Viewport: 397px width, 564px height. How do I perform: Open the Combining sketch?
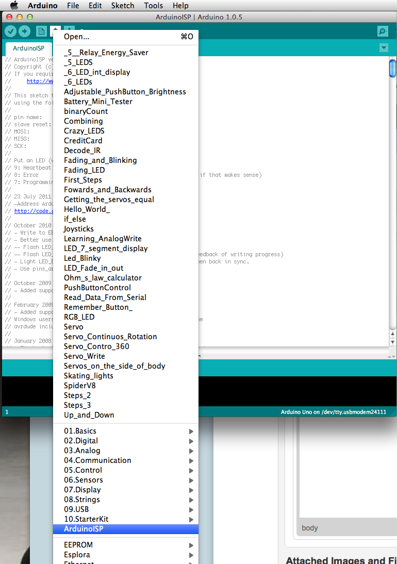[126, 121]
